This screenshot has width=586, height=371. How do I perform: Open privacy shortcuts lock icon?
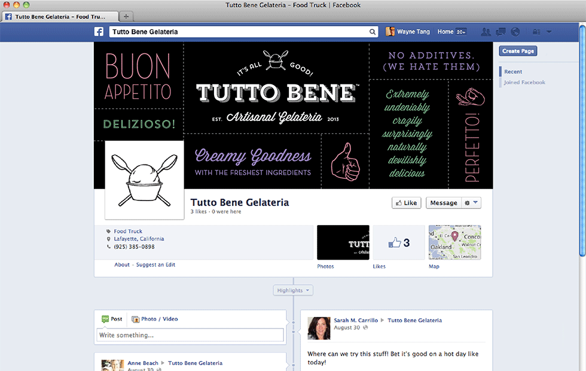click(536, 32)
